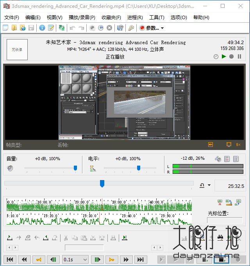
Task: Click the 无映像 album art thumbnail
Action: [x=17, y=50]
